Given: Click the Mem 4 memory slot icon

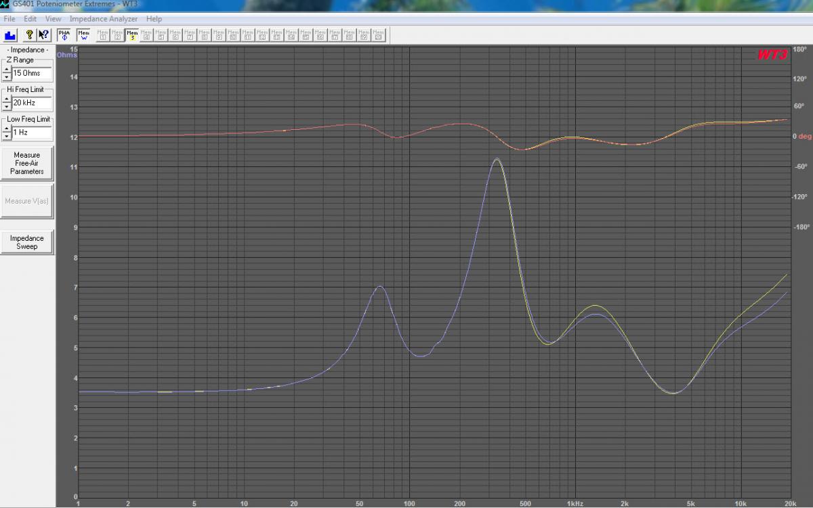Looking at the screenshot, I should (x=146, y=34).
